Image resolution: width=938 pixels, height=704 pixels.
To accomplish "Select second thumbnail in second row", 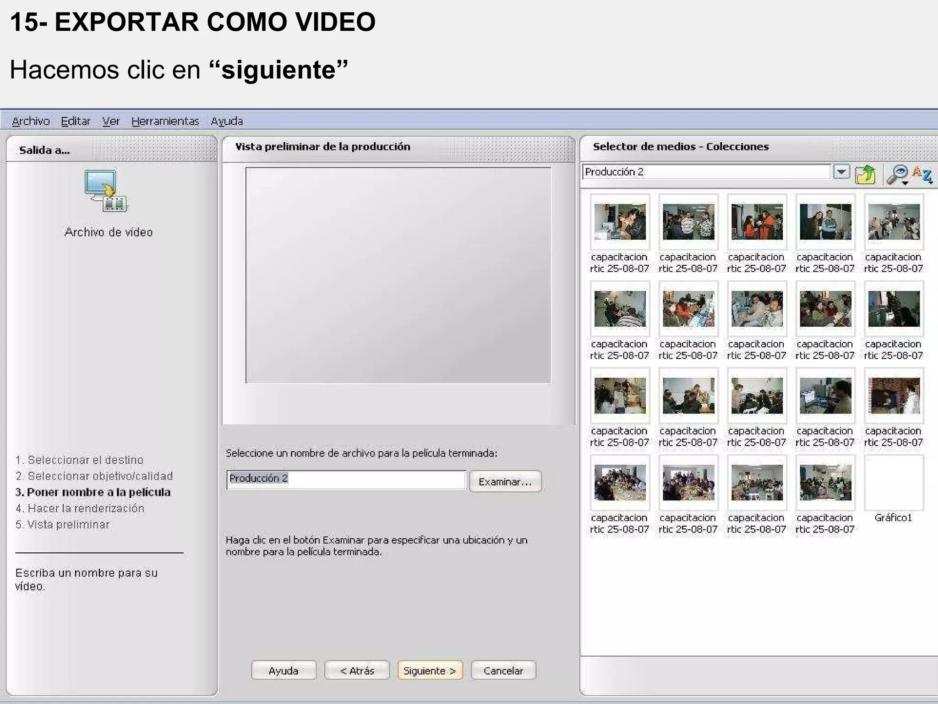I will (688, 309).
